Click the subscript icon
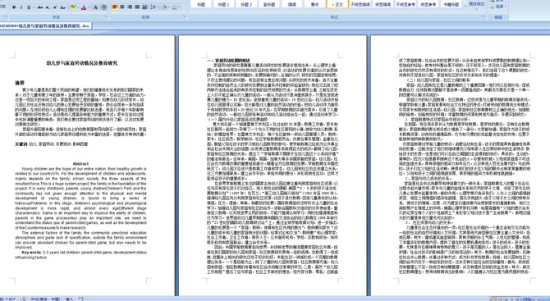 48,7
